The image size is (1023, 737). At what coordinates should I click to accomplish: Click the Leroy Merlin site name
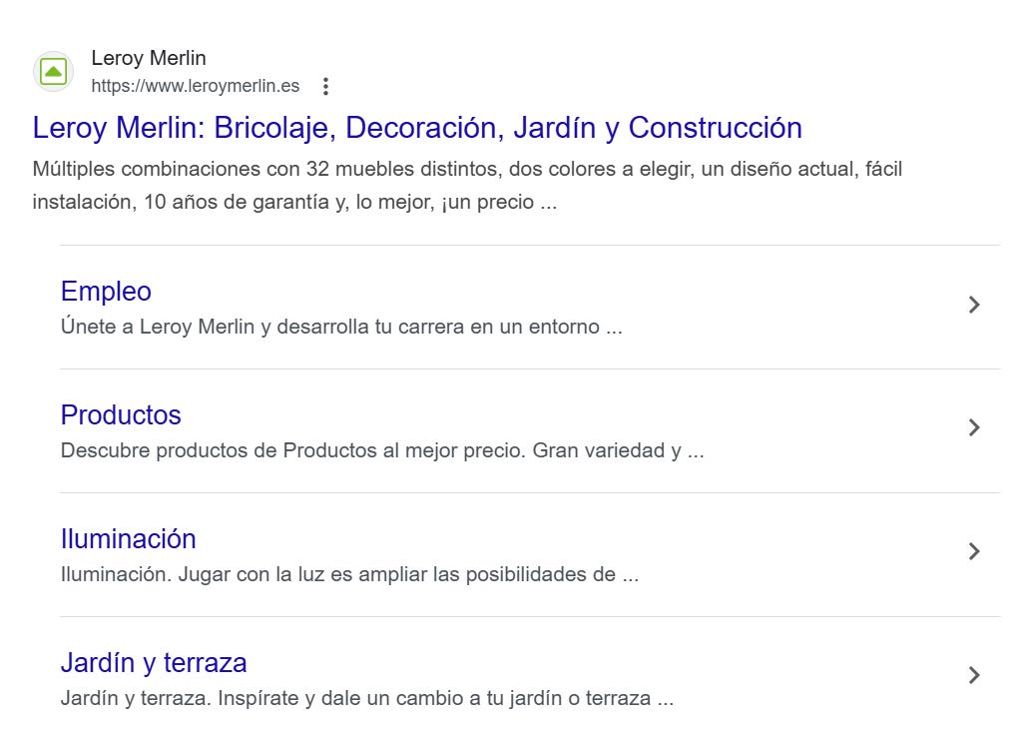click(149, 58)
